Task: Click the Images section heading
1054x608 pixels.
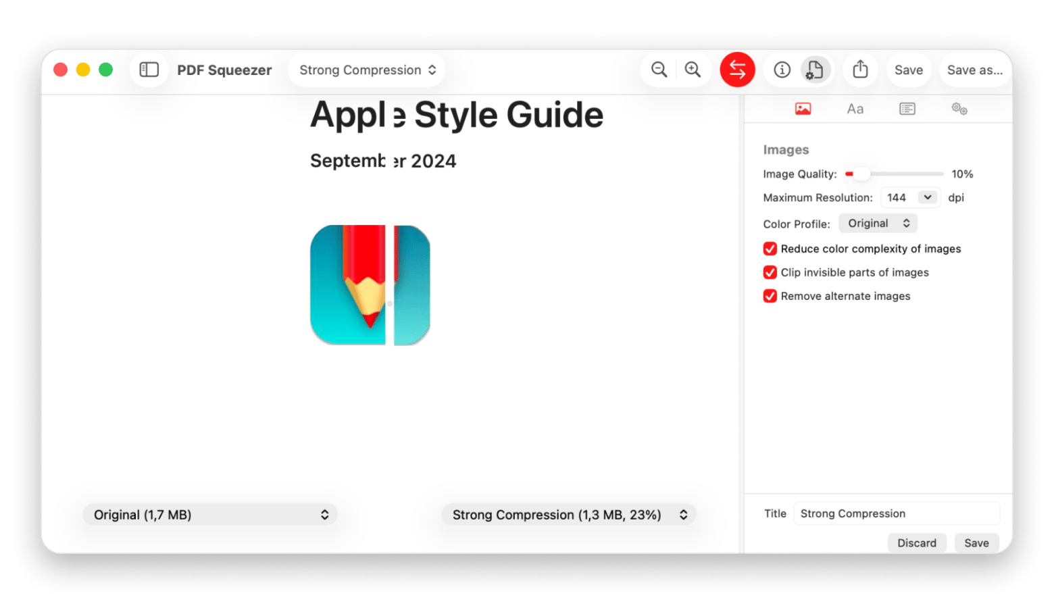Action: 786,150
